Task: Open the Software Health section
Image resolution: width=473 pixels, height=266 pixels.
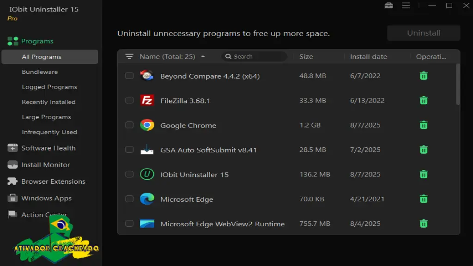Action: pyautogui.click(x=48, y=148)
